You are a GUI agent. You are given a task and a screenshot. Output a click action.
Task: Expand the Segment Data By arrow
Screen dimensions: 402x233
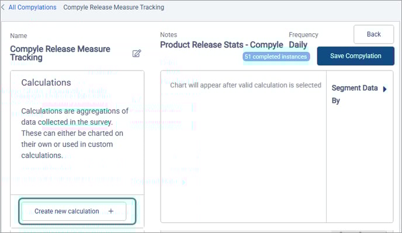(385, 89)
